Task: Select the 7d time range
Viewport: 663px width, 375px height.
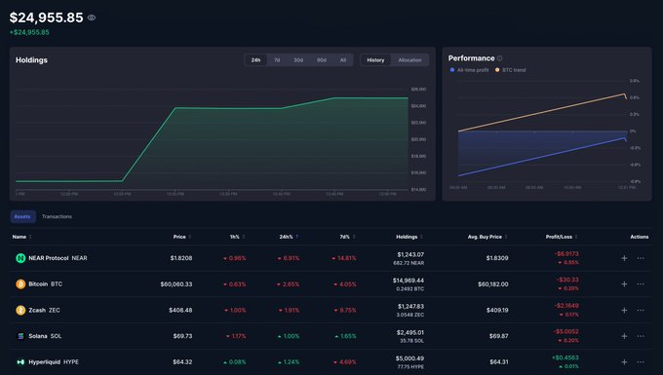Action: click(277, 60)
